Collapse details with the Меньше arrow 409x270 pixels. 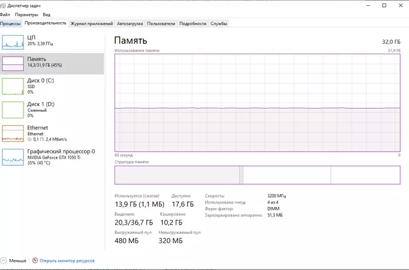point(4,261)
